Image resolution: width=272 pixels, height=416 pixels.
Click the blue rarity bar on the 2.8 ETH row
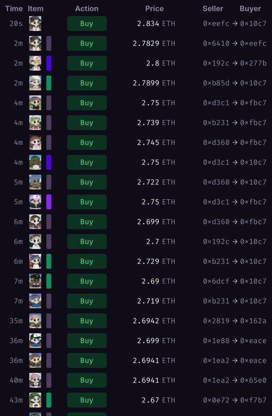click(48, 63)
